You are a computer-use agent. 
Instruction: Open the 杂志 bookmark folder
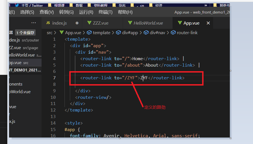tap(119, 5)
